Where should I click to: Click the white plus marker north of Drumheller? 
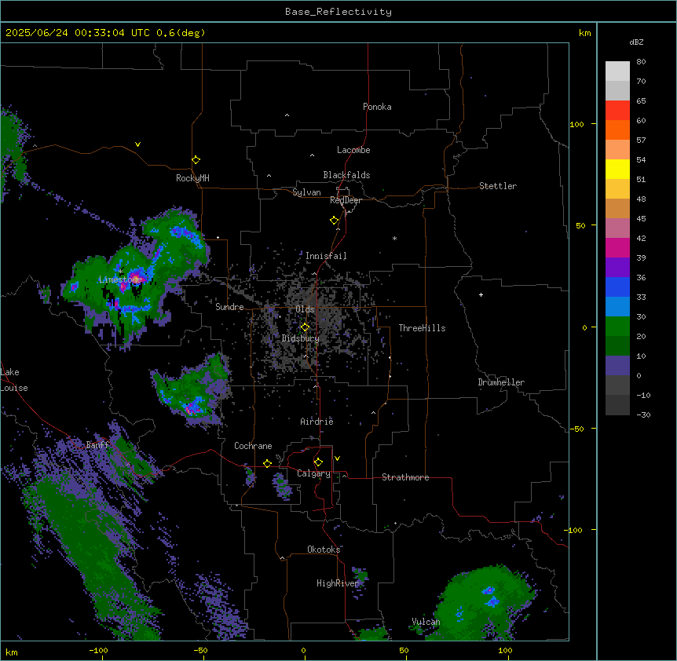(481, 294)
